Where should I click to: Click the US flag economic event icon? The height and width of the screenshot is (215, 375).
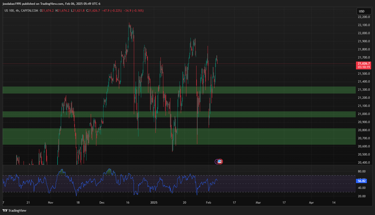pyautogui.click(x=220, y=162)
